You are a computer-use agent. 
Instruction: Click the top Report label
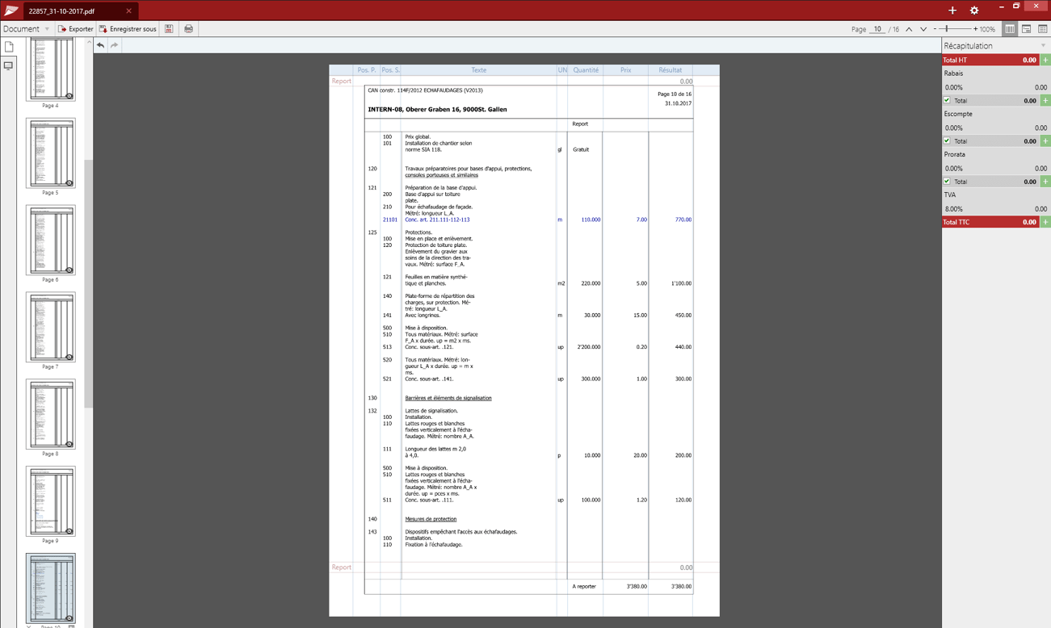341,82
